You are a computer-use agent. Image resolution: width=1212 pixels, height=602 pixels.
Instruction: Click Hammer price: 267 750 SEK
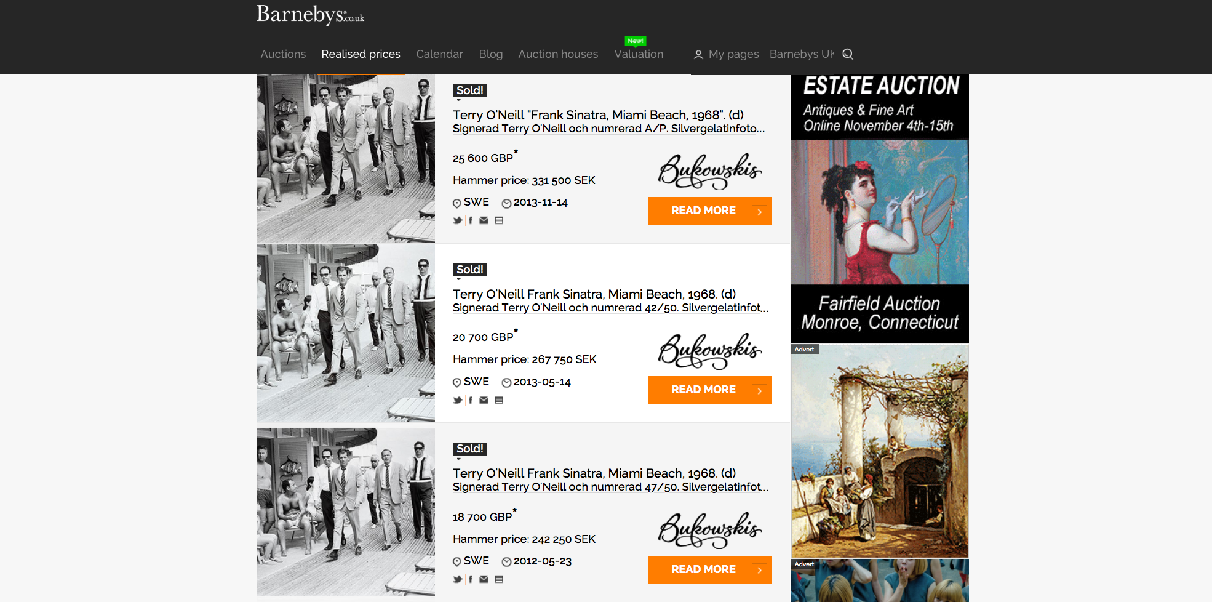pyautogui.click(x=525, y=359)
